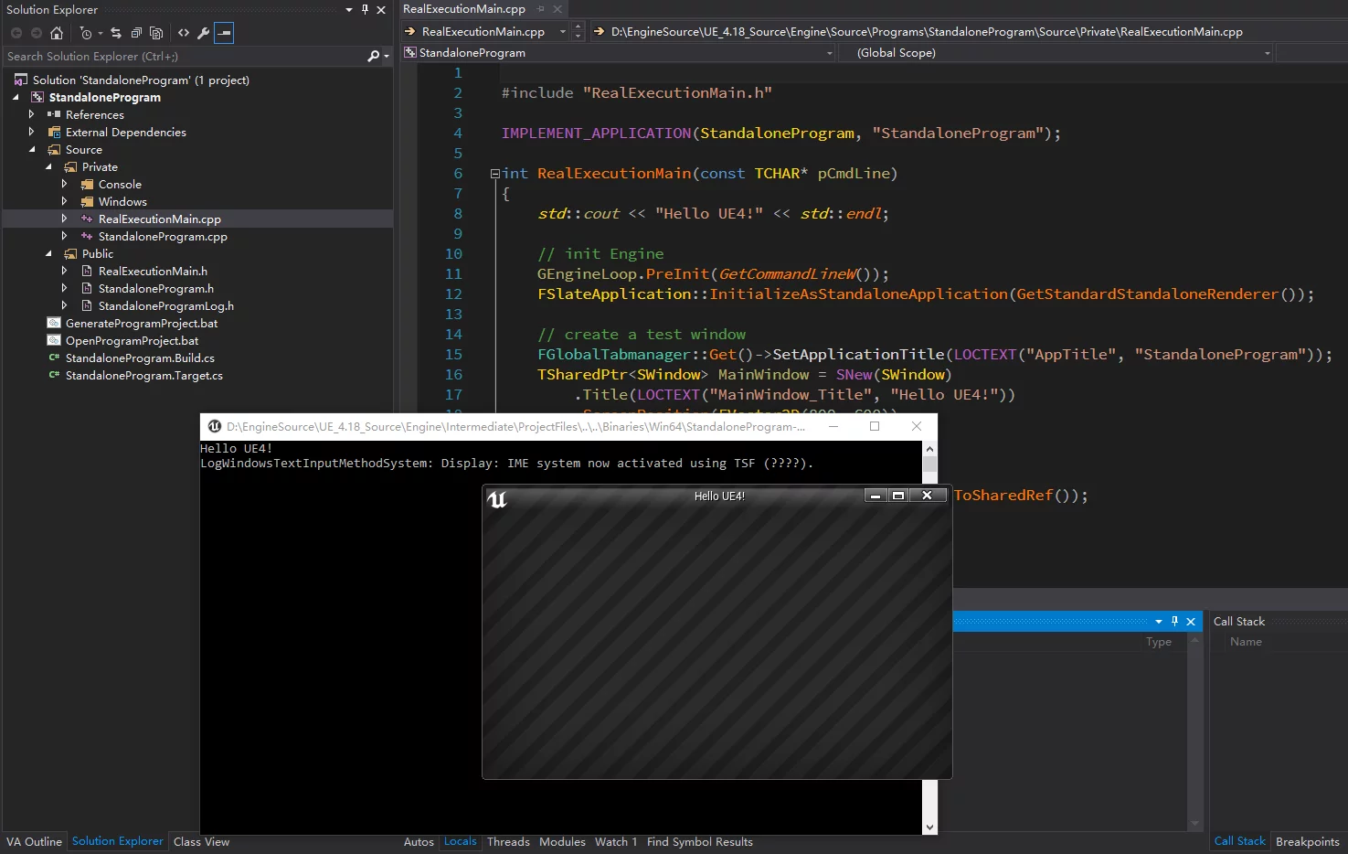The height and width of the screenshot is (854, 1348).
Task: Click Sync with Active Document arrows icon
Action: pyautogui.click(x=116, y=33)
